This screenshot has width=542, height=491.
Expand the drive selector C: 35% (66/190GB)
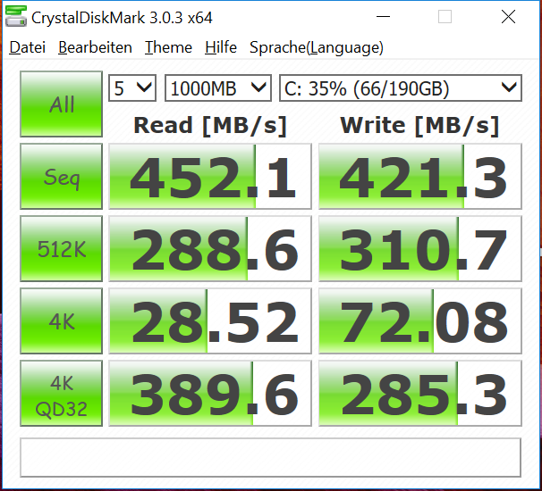tap(401, 88)
